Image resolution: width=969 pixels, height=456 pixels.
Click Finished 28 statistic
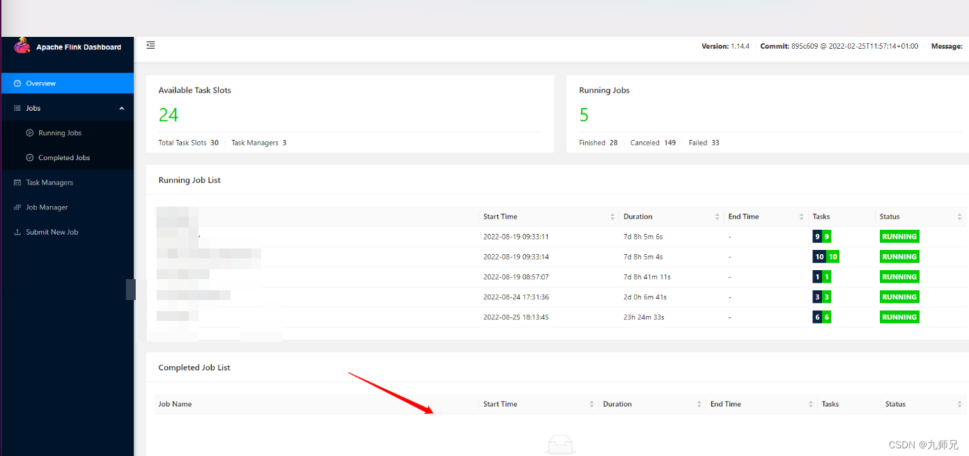point(598,143)
